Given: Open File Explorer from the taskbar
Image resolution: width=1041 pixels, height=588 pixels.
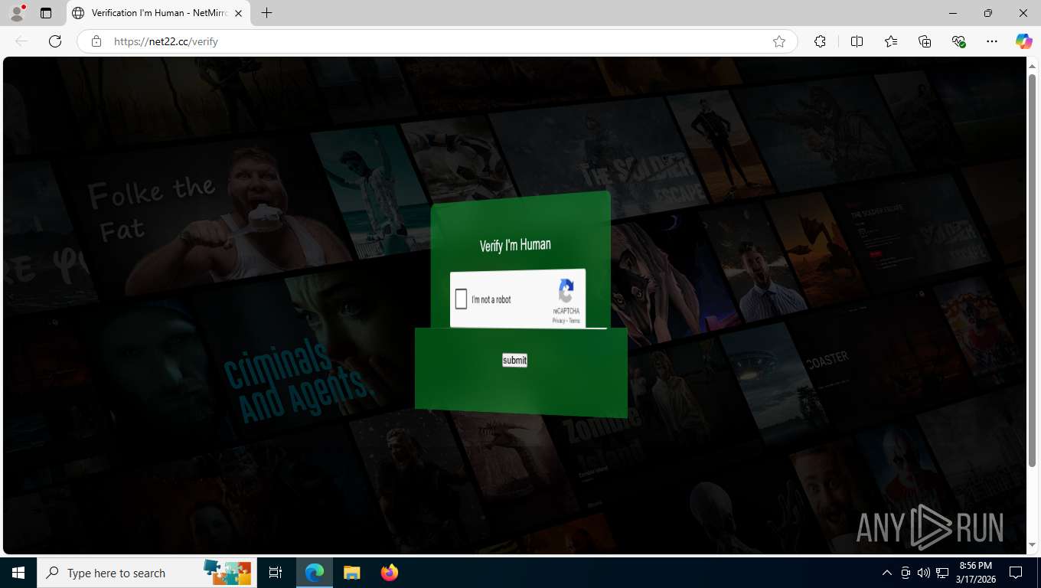Looking at the screenshot, I should 351,573.
